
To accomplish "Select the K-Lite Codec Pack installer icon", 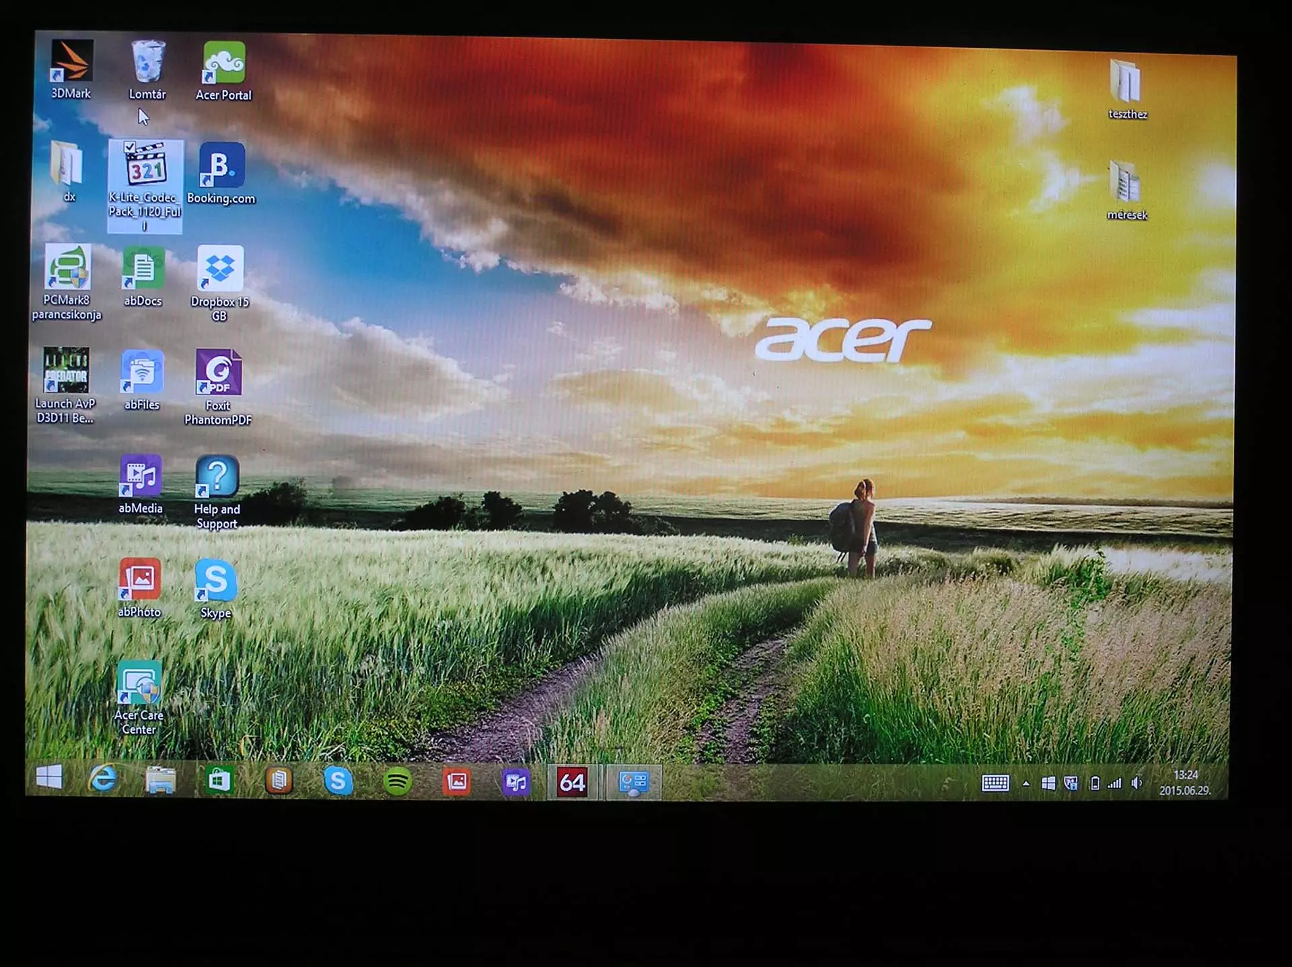I will click(145, 186).
